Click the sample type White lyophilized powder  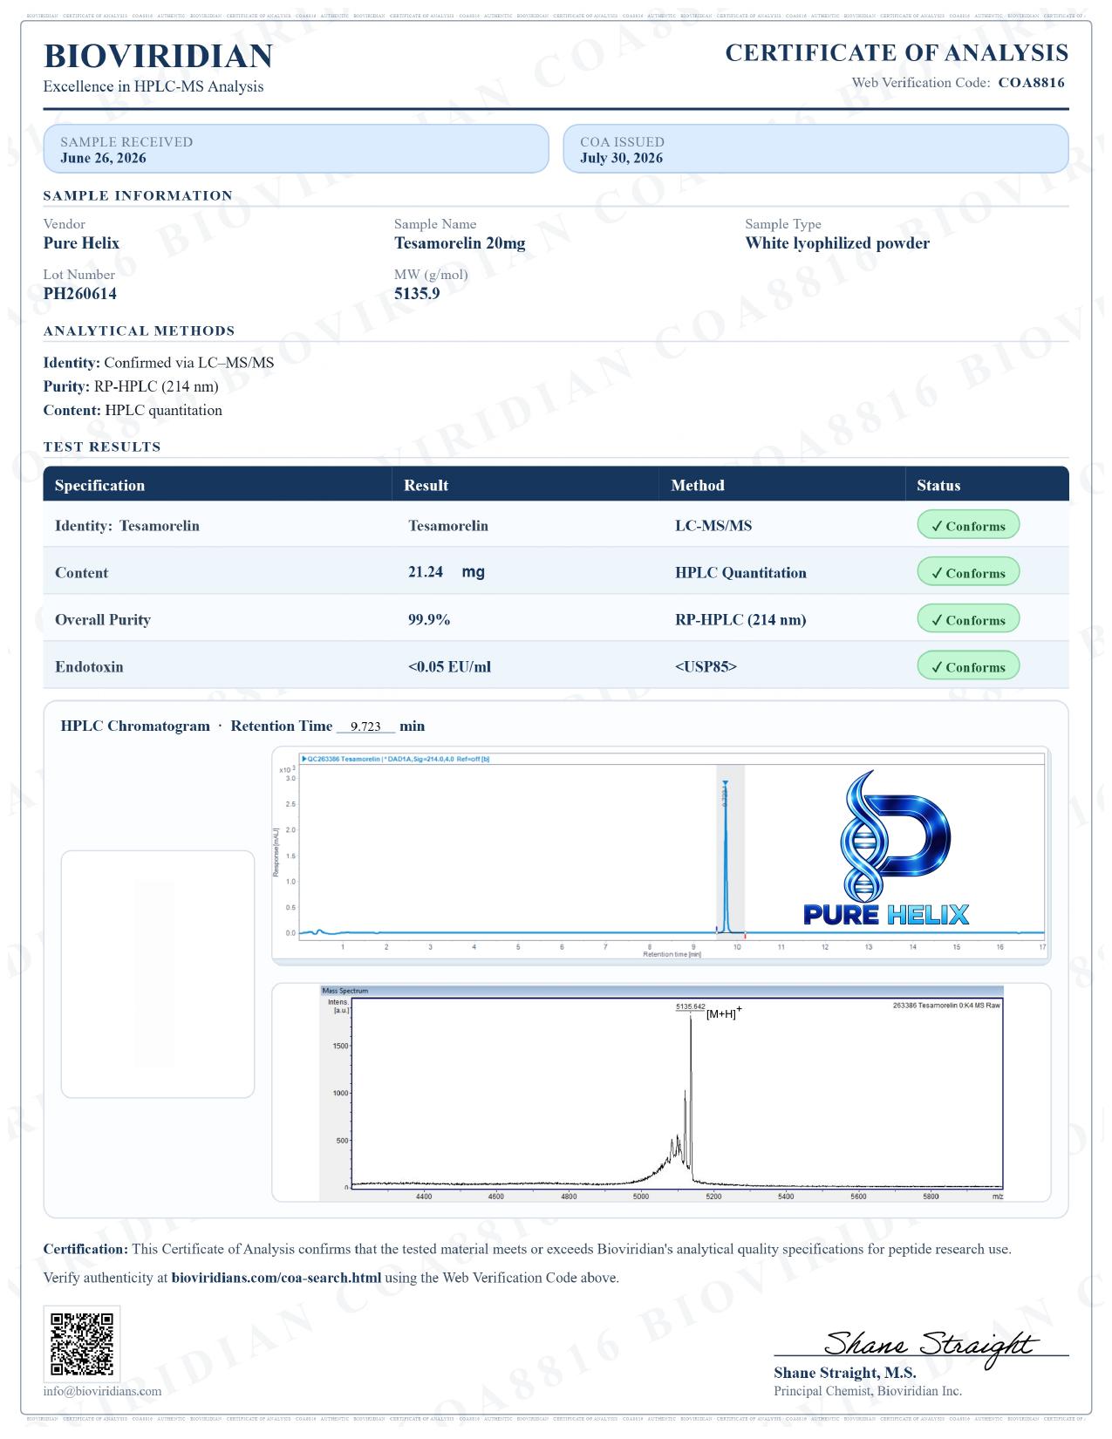coord(837,243)
